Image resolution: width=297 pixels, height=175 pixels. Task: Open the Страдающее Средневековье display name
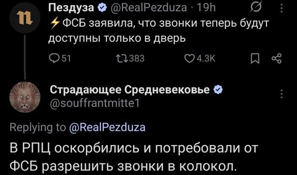(x=130, y=90)
